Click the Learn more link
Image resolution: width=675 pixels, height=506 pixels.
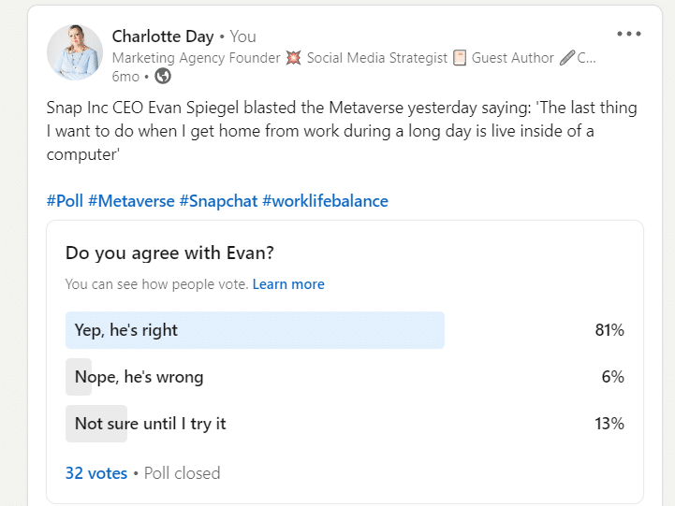pos(288,284)
